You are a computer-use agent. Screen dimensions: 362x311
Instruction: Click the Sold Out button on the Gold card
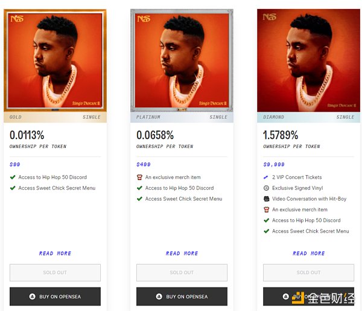coord(55,272)
